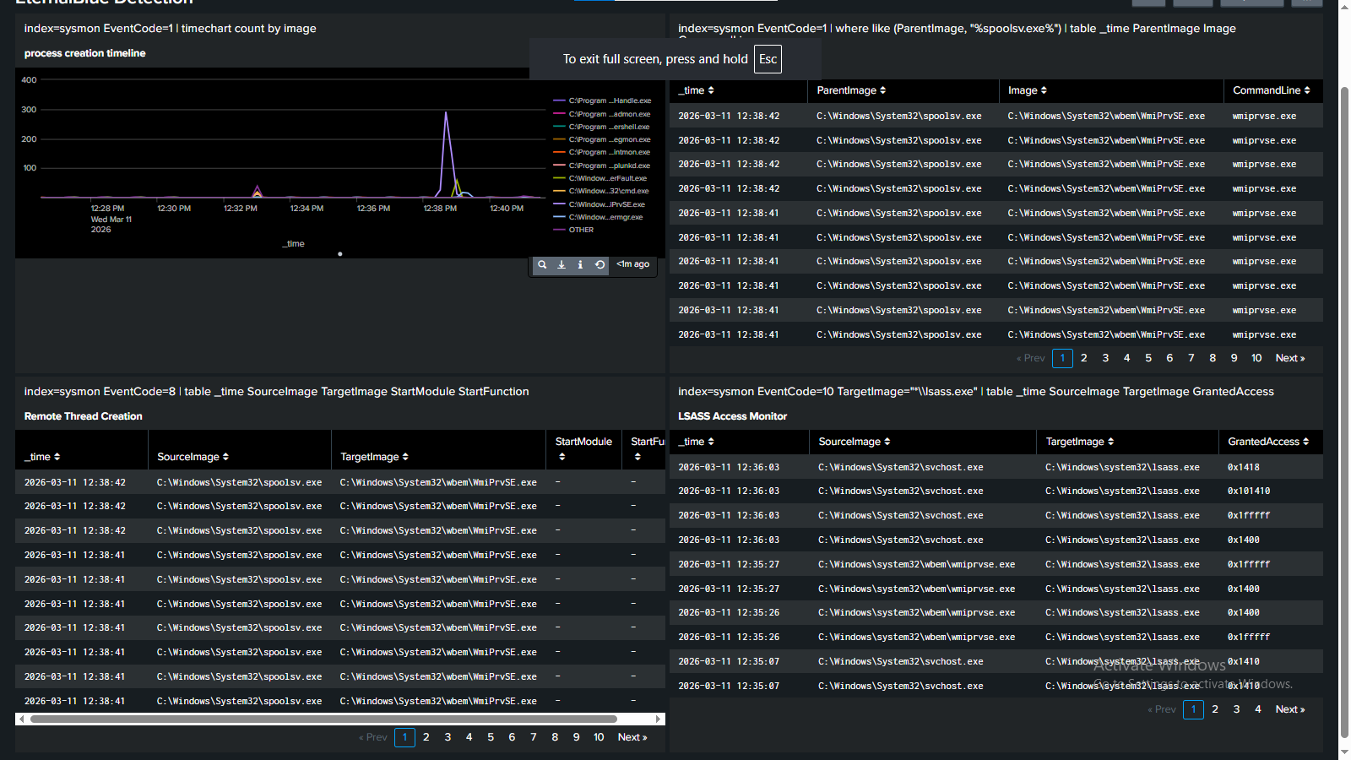Click Next in the LSASS Access Monitor pagination
1351x760 pixels.
point(1289,708)
